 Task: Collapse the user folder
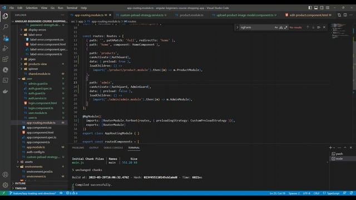point(29,79)
